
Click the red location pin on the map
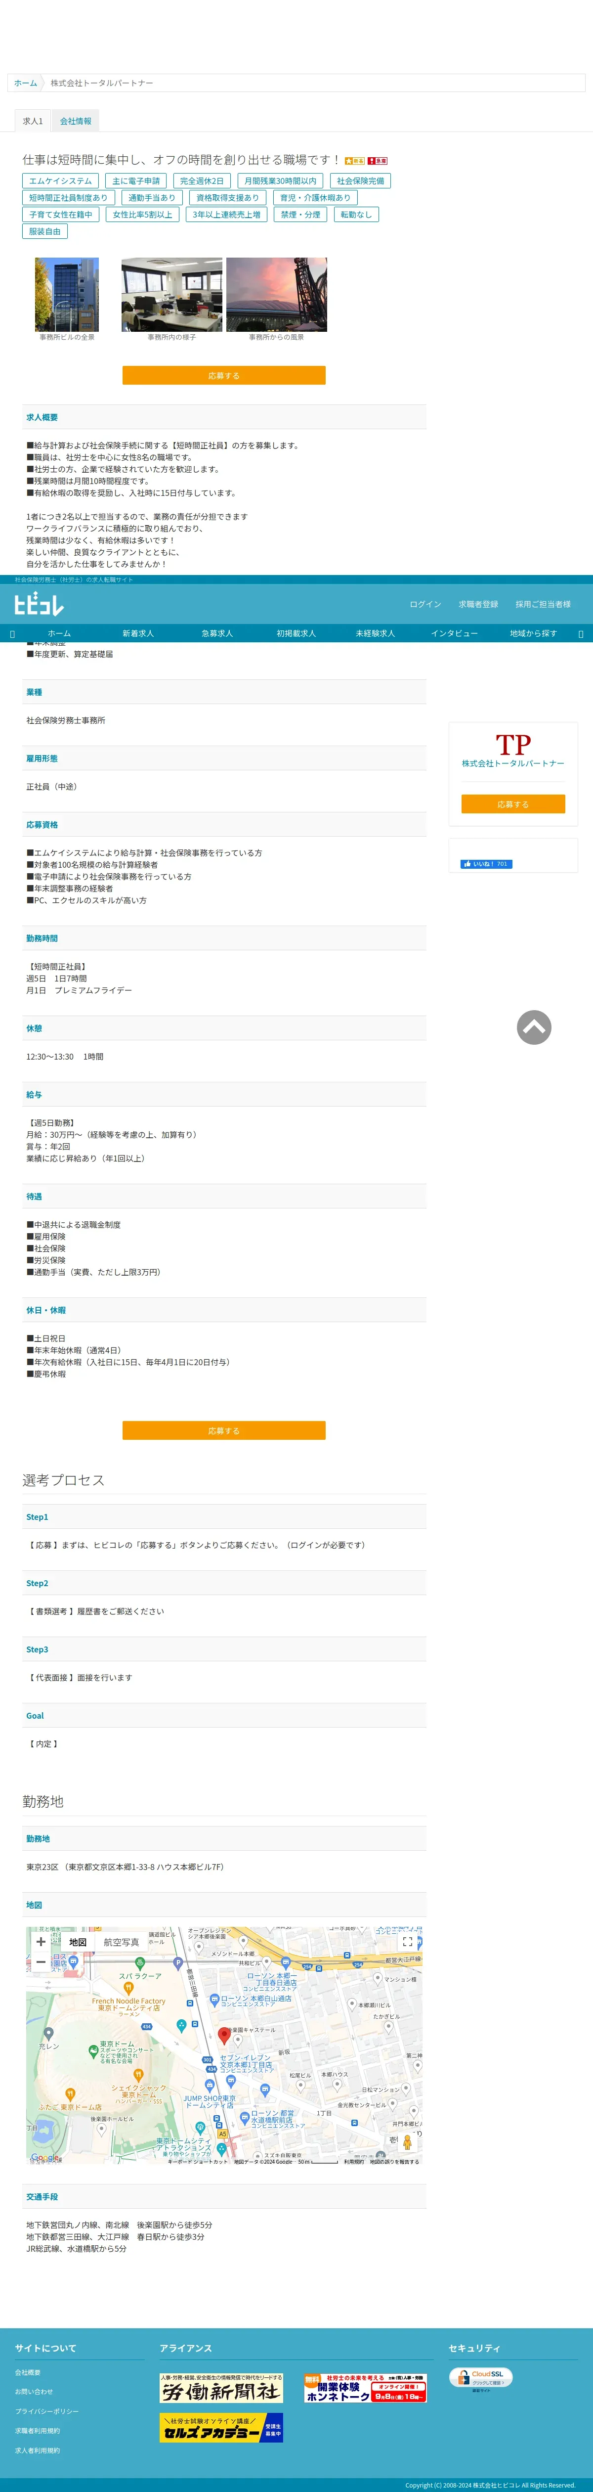(224, 2036)
